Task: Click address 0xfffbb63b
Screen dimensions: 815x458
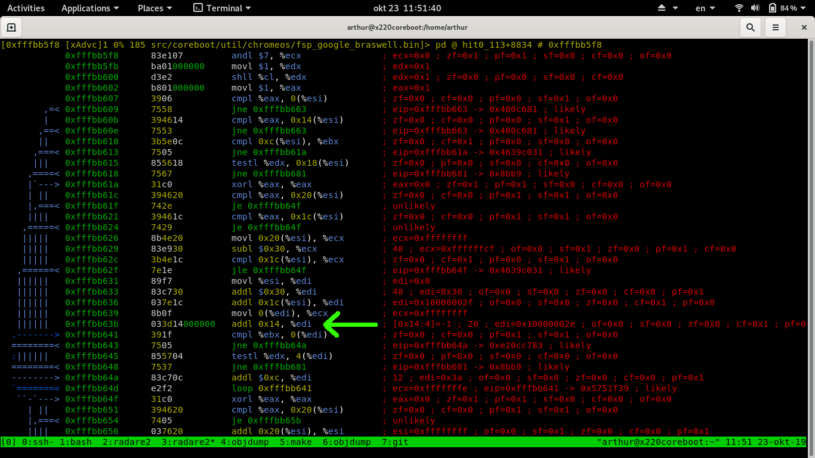Action: point(92,324)
